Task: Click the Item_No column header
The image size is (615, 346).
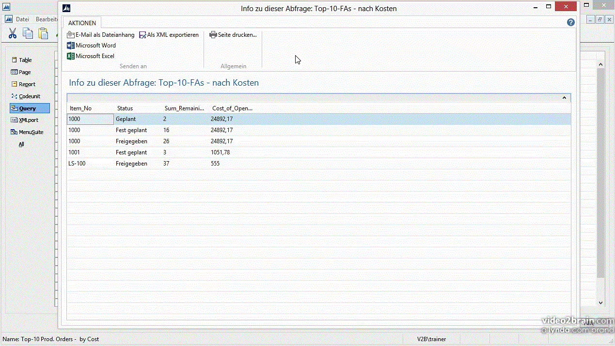Action: pyautogui.click(x=80, y=108)
